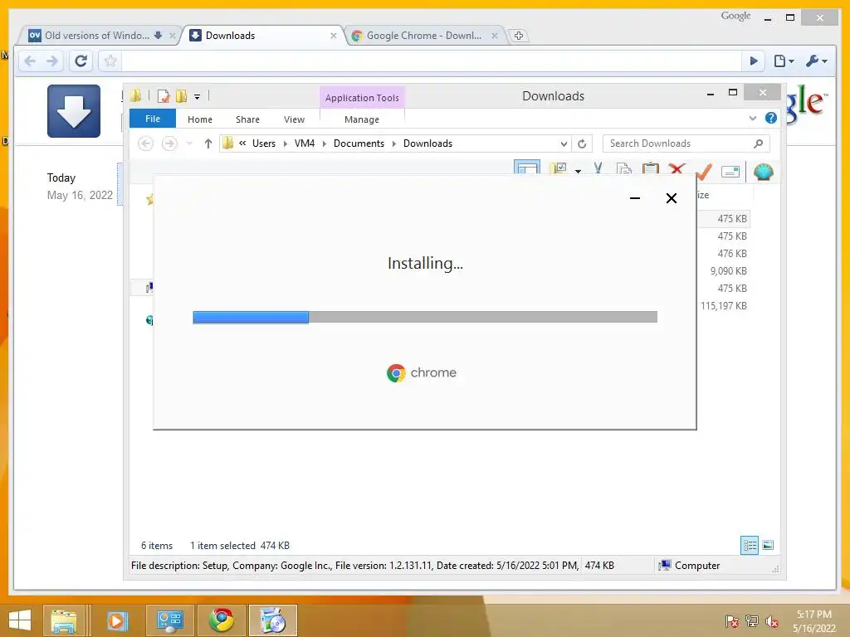
Task: Bookmark page with the star icon
Action: point(110,61)
